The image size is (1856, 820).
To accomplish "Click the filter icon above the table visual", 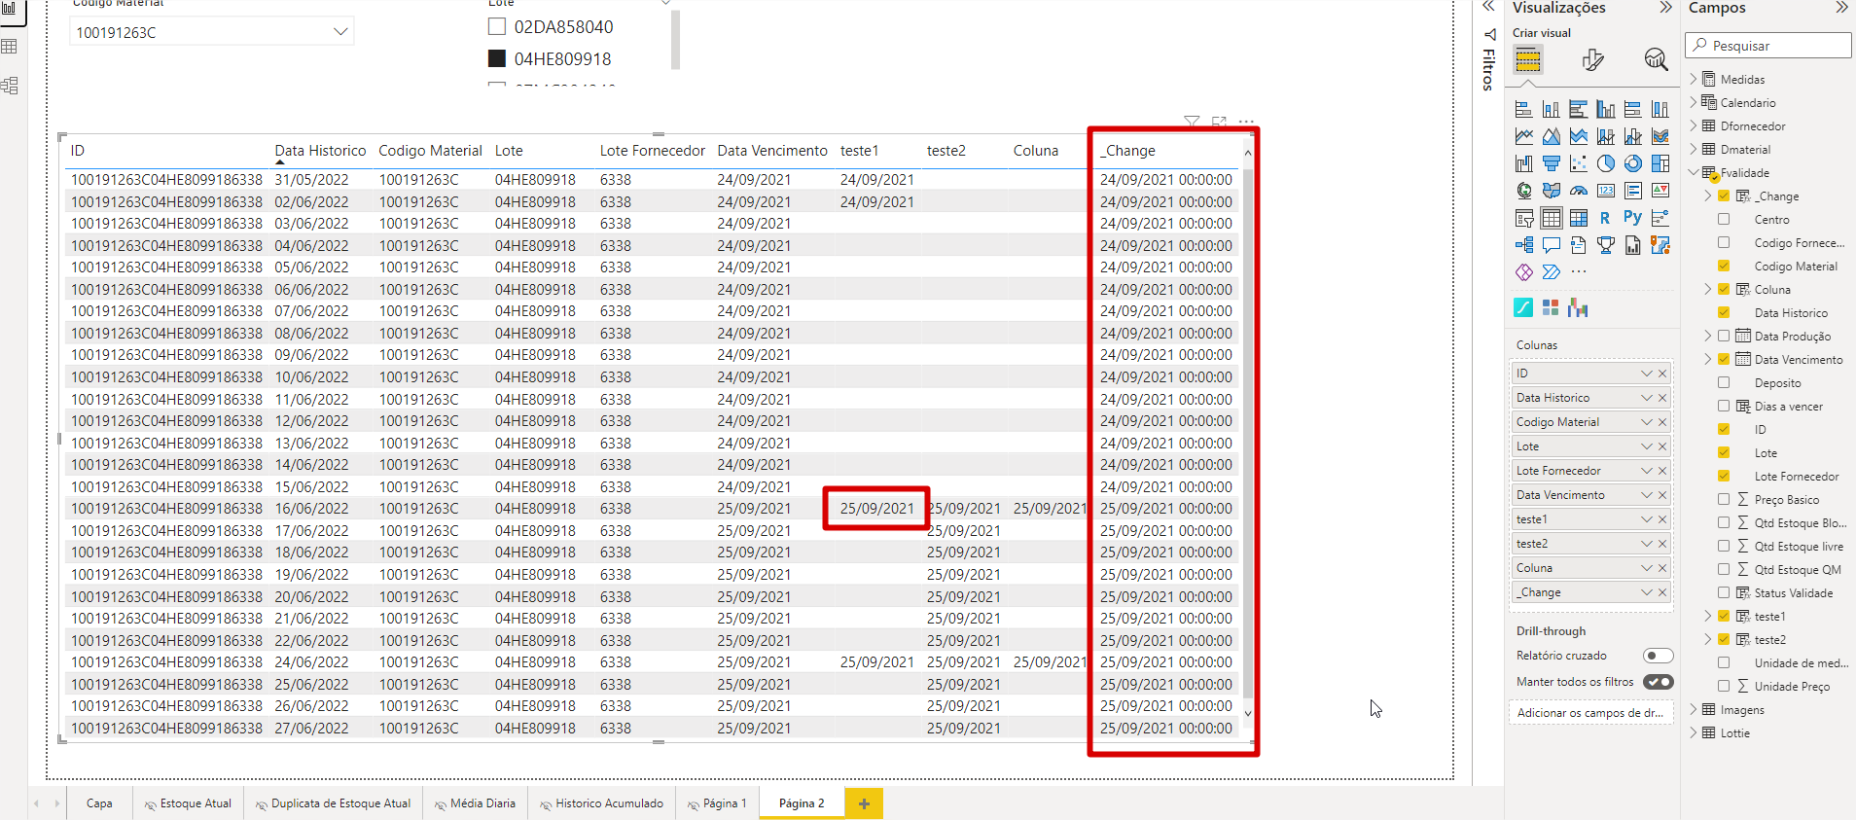I will (x=1192, y=123).
